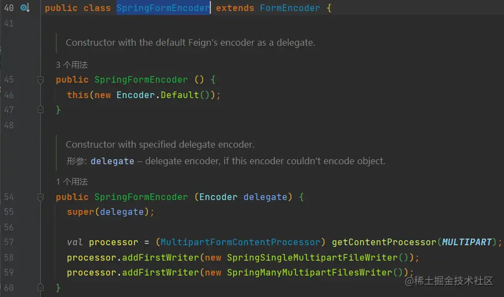Open the '3 个用法' usages hint
The image size is (504, 297).
tap(72, 65)
